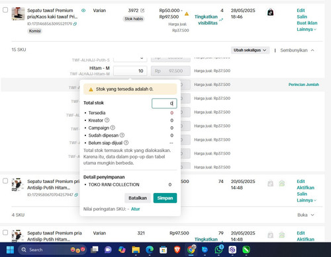Open Task View from taskbar
331x257 pixels.
(95, 250)
